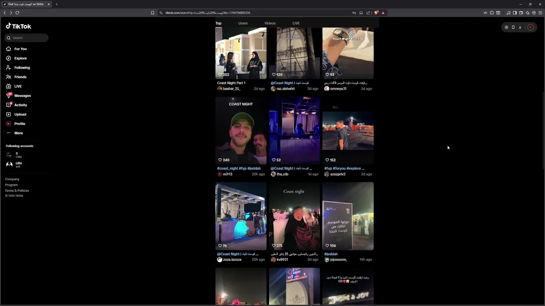Open the browser extensions puzzle icon

coord(492,13)
